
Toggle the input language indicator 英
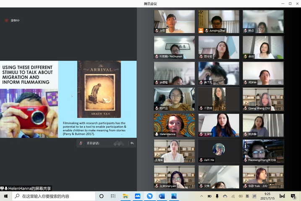[x=247, y=196]
